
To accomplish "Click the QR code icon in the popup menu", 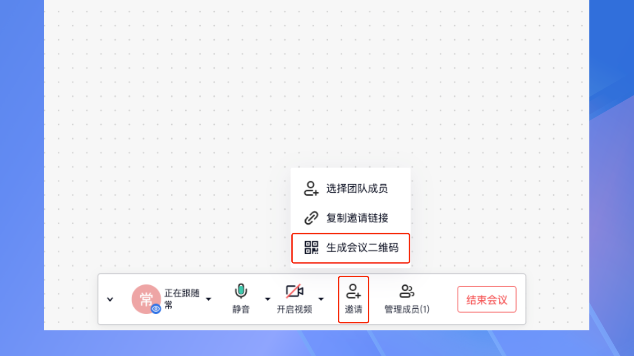I will click(311, 247).
